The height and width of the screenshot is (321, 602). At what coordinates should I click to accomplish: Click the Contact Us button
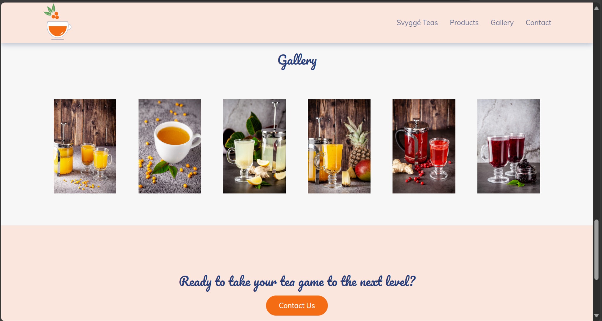(297, 305)
